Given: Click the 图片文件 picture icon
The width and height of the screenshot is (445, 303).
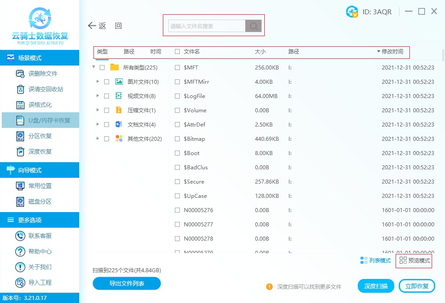Looking at the screenshot, I should pos(119,82).
